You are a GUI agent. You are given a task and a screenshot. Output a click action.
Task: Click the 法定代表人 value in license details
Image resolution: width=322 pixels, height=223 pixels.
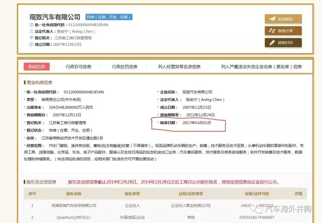coord(205,99)
